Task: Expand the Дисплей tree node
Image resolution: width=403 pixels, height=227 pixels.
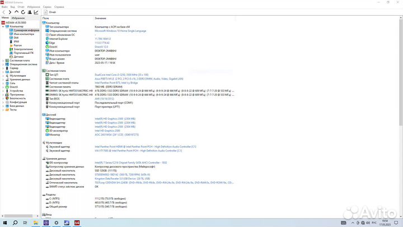Action: tap(3, 72)
